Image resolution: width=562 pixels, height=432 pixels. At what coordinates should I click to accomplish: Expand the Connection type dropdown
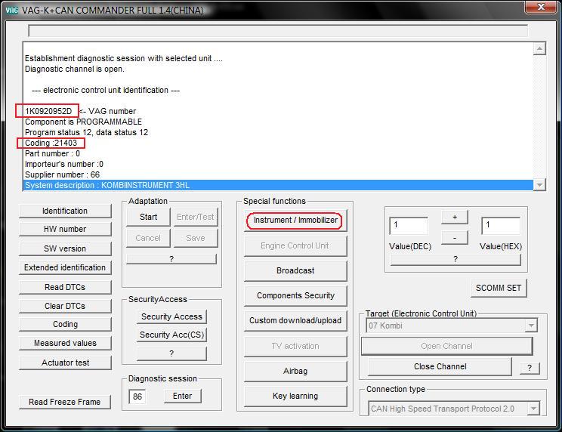[534, 409]
